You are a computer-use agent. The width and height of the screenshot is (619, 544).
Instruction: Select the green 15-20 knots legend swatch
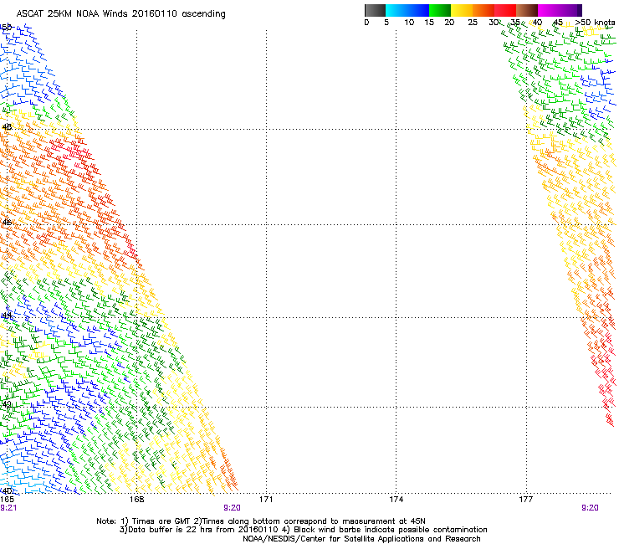pyautogui.click(x=440, y=10)
